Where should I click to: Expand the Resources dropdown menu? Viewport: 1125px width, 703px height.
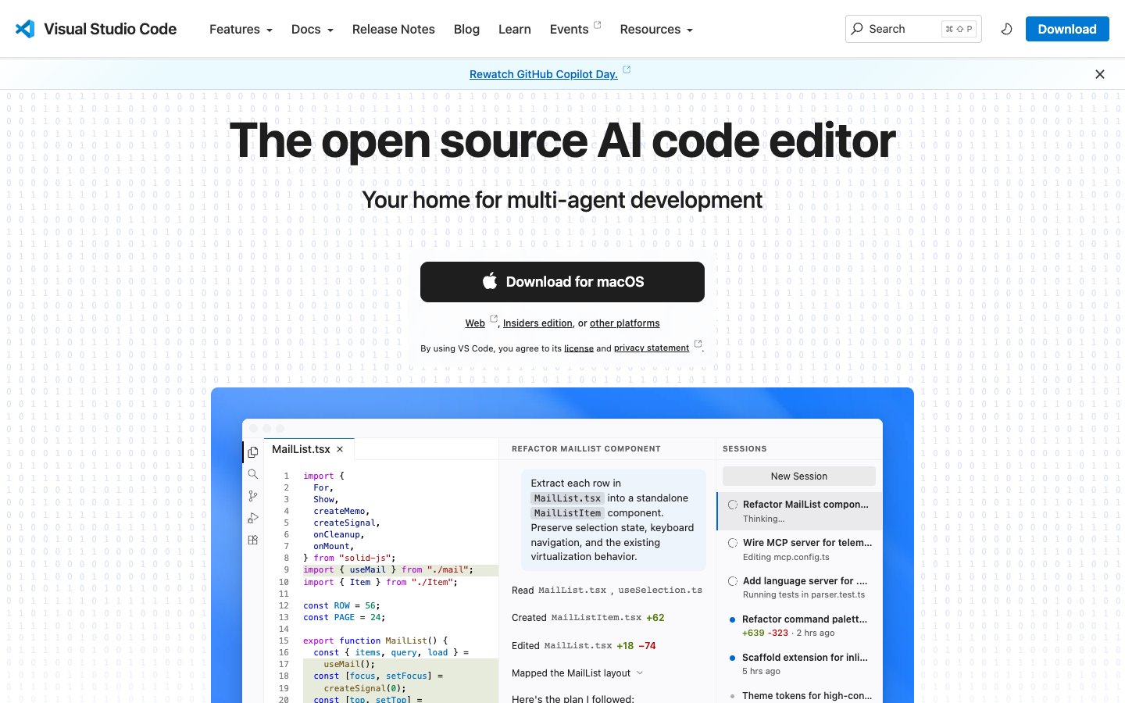(x=656, y=29)
